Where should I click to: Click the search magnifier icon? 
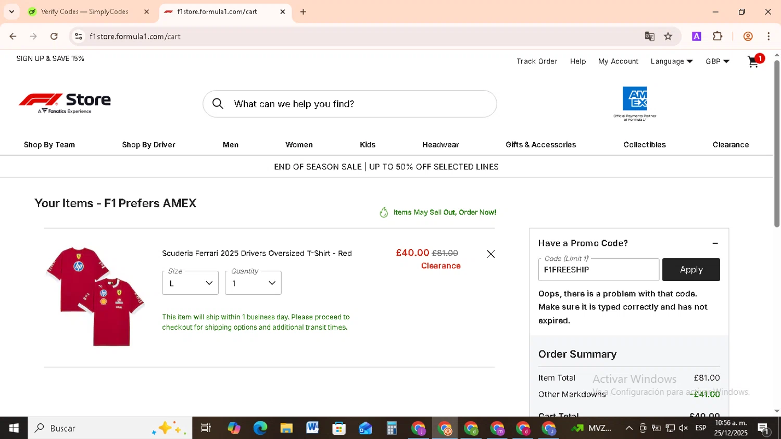pos(218,104)
